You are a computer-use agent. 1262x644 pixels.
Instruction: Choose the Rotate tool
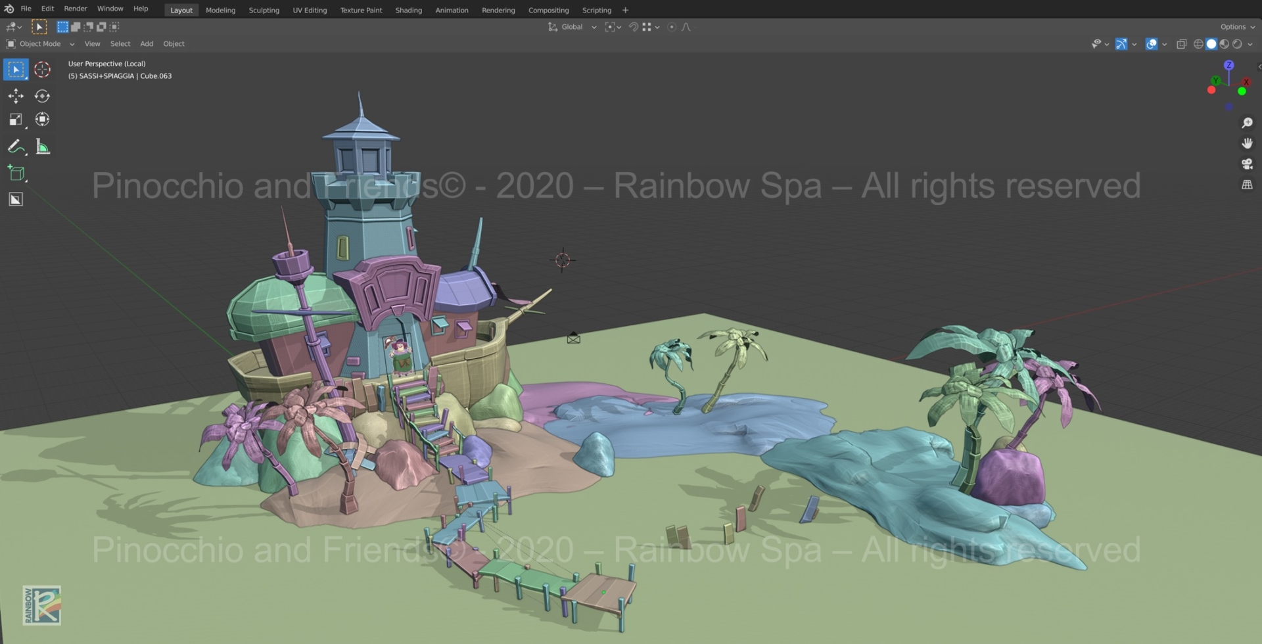[x=42, y=96]
